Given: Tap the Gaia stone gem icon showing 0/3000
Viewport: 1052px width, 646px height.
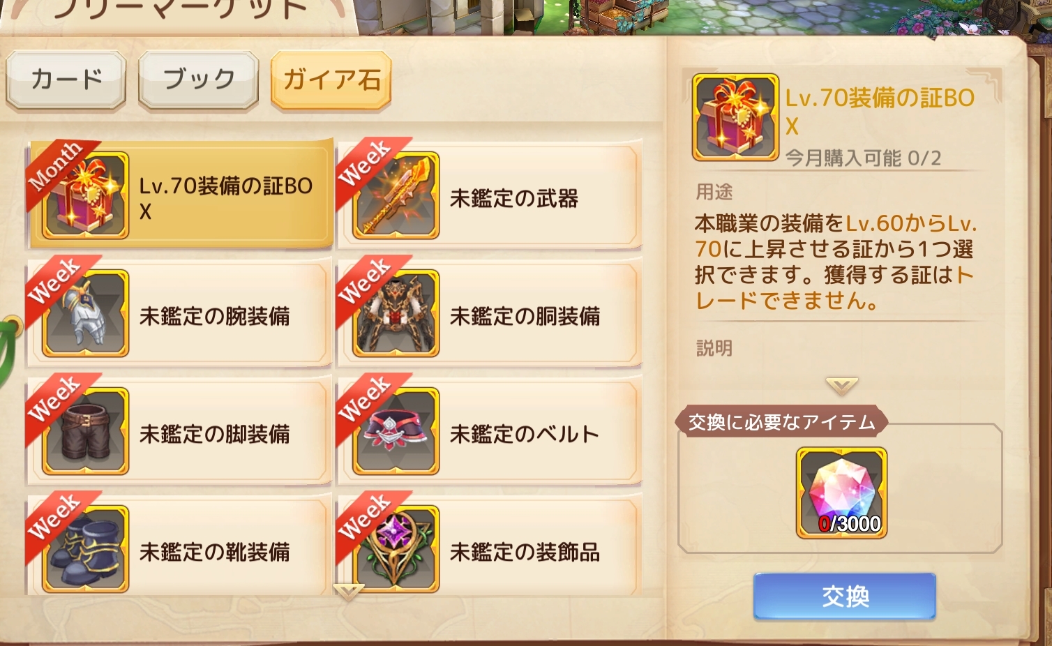Looking at the screenshot, I should tap(842, 493).
